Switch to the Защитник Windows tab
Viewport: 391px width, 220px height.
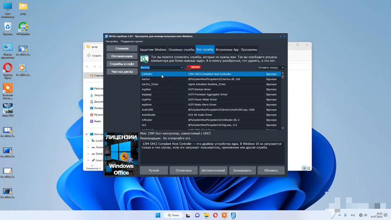click(x=152, y=49)
